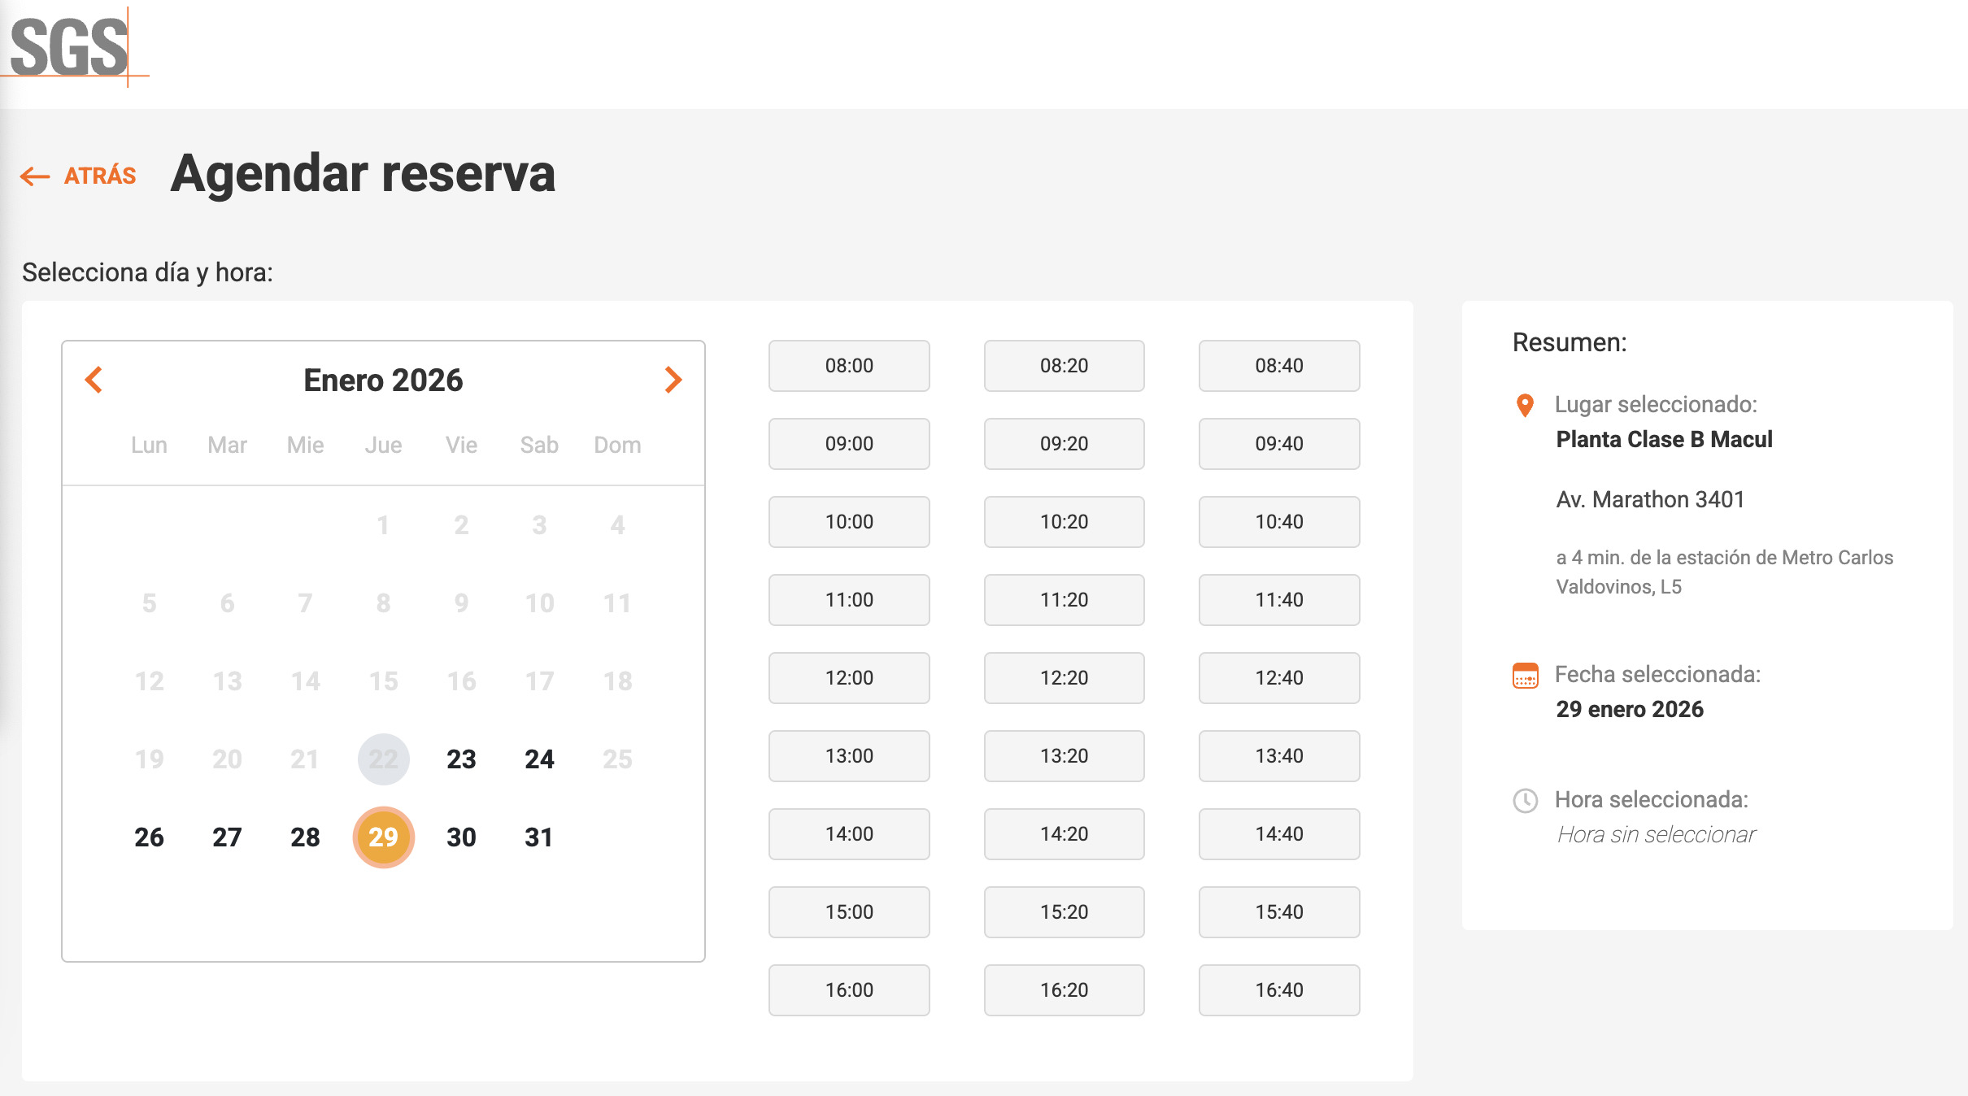Click the clock icon in summary

click(1525, 801)
